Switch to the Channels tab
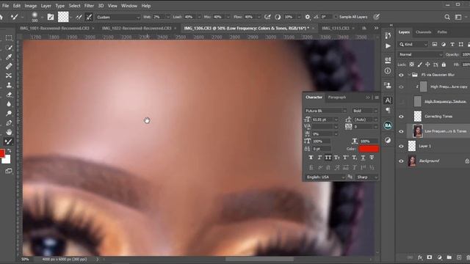470x264 pixels. [x=423, y=32]
